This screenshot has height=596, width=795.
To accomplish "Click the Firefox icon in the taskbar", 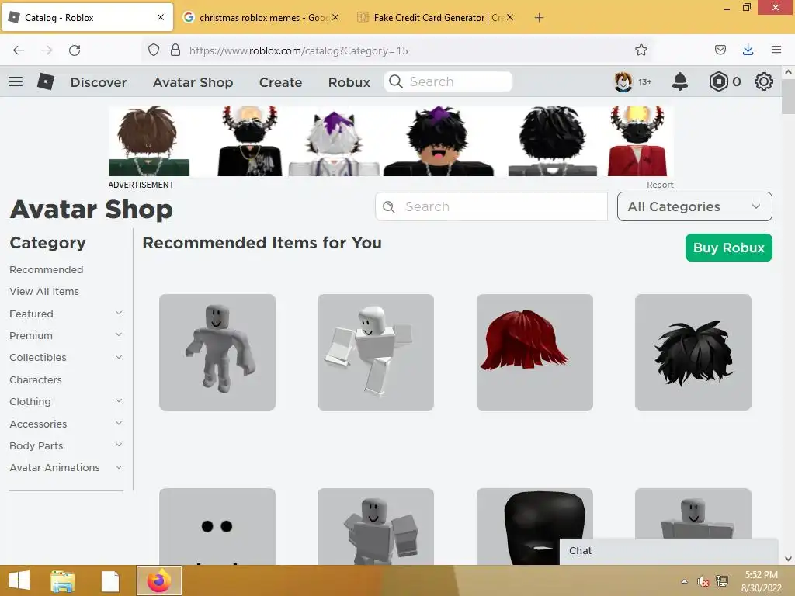I will click(x=158, y=580).
